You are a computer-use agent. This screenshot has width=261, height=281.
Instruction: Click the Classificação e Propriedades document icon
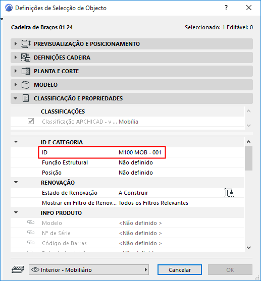26,98
